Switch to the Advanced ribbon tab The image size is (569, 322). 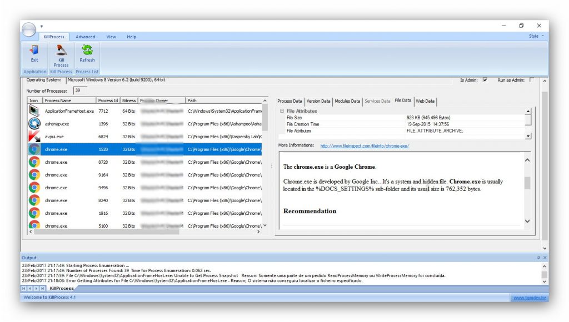pos(86,36)
